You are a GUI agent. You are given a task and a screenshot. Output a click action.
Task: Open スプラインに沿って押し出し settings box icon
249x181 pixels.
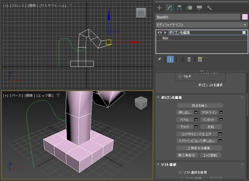tap(220, 141)
